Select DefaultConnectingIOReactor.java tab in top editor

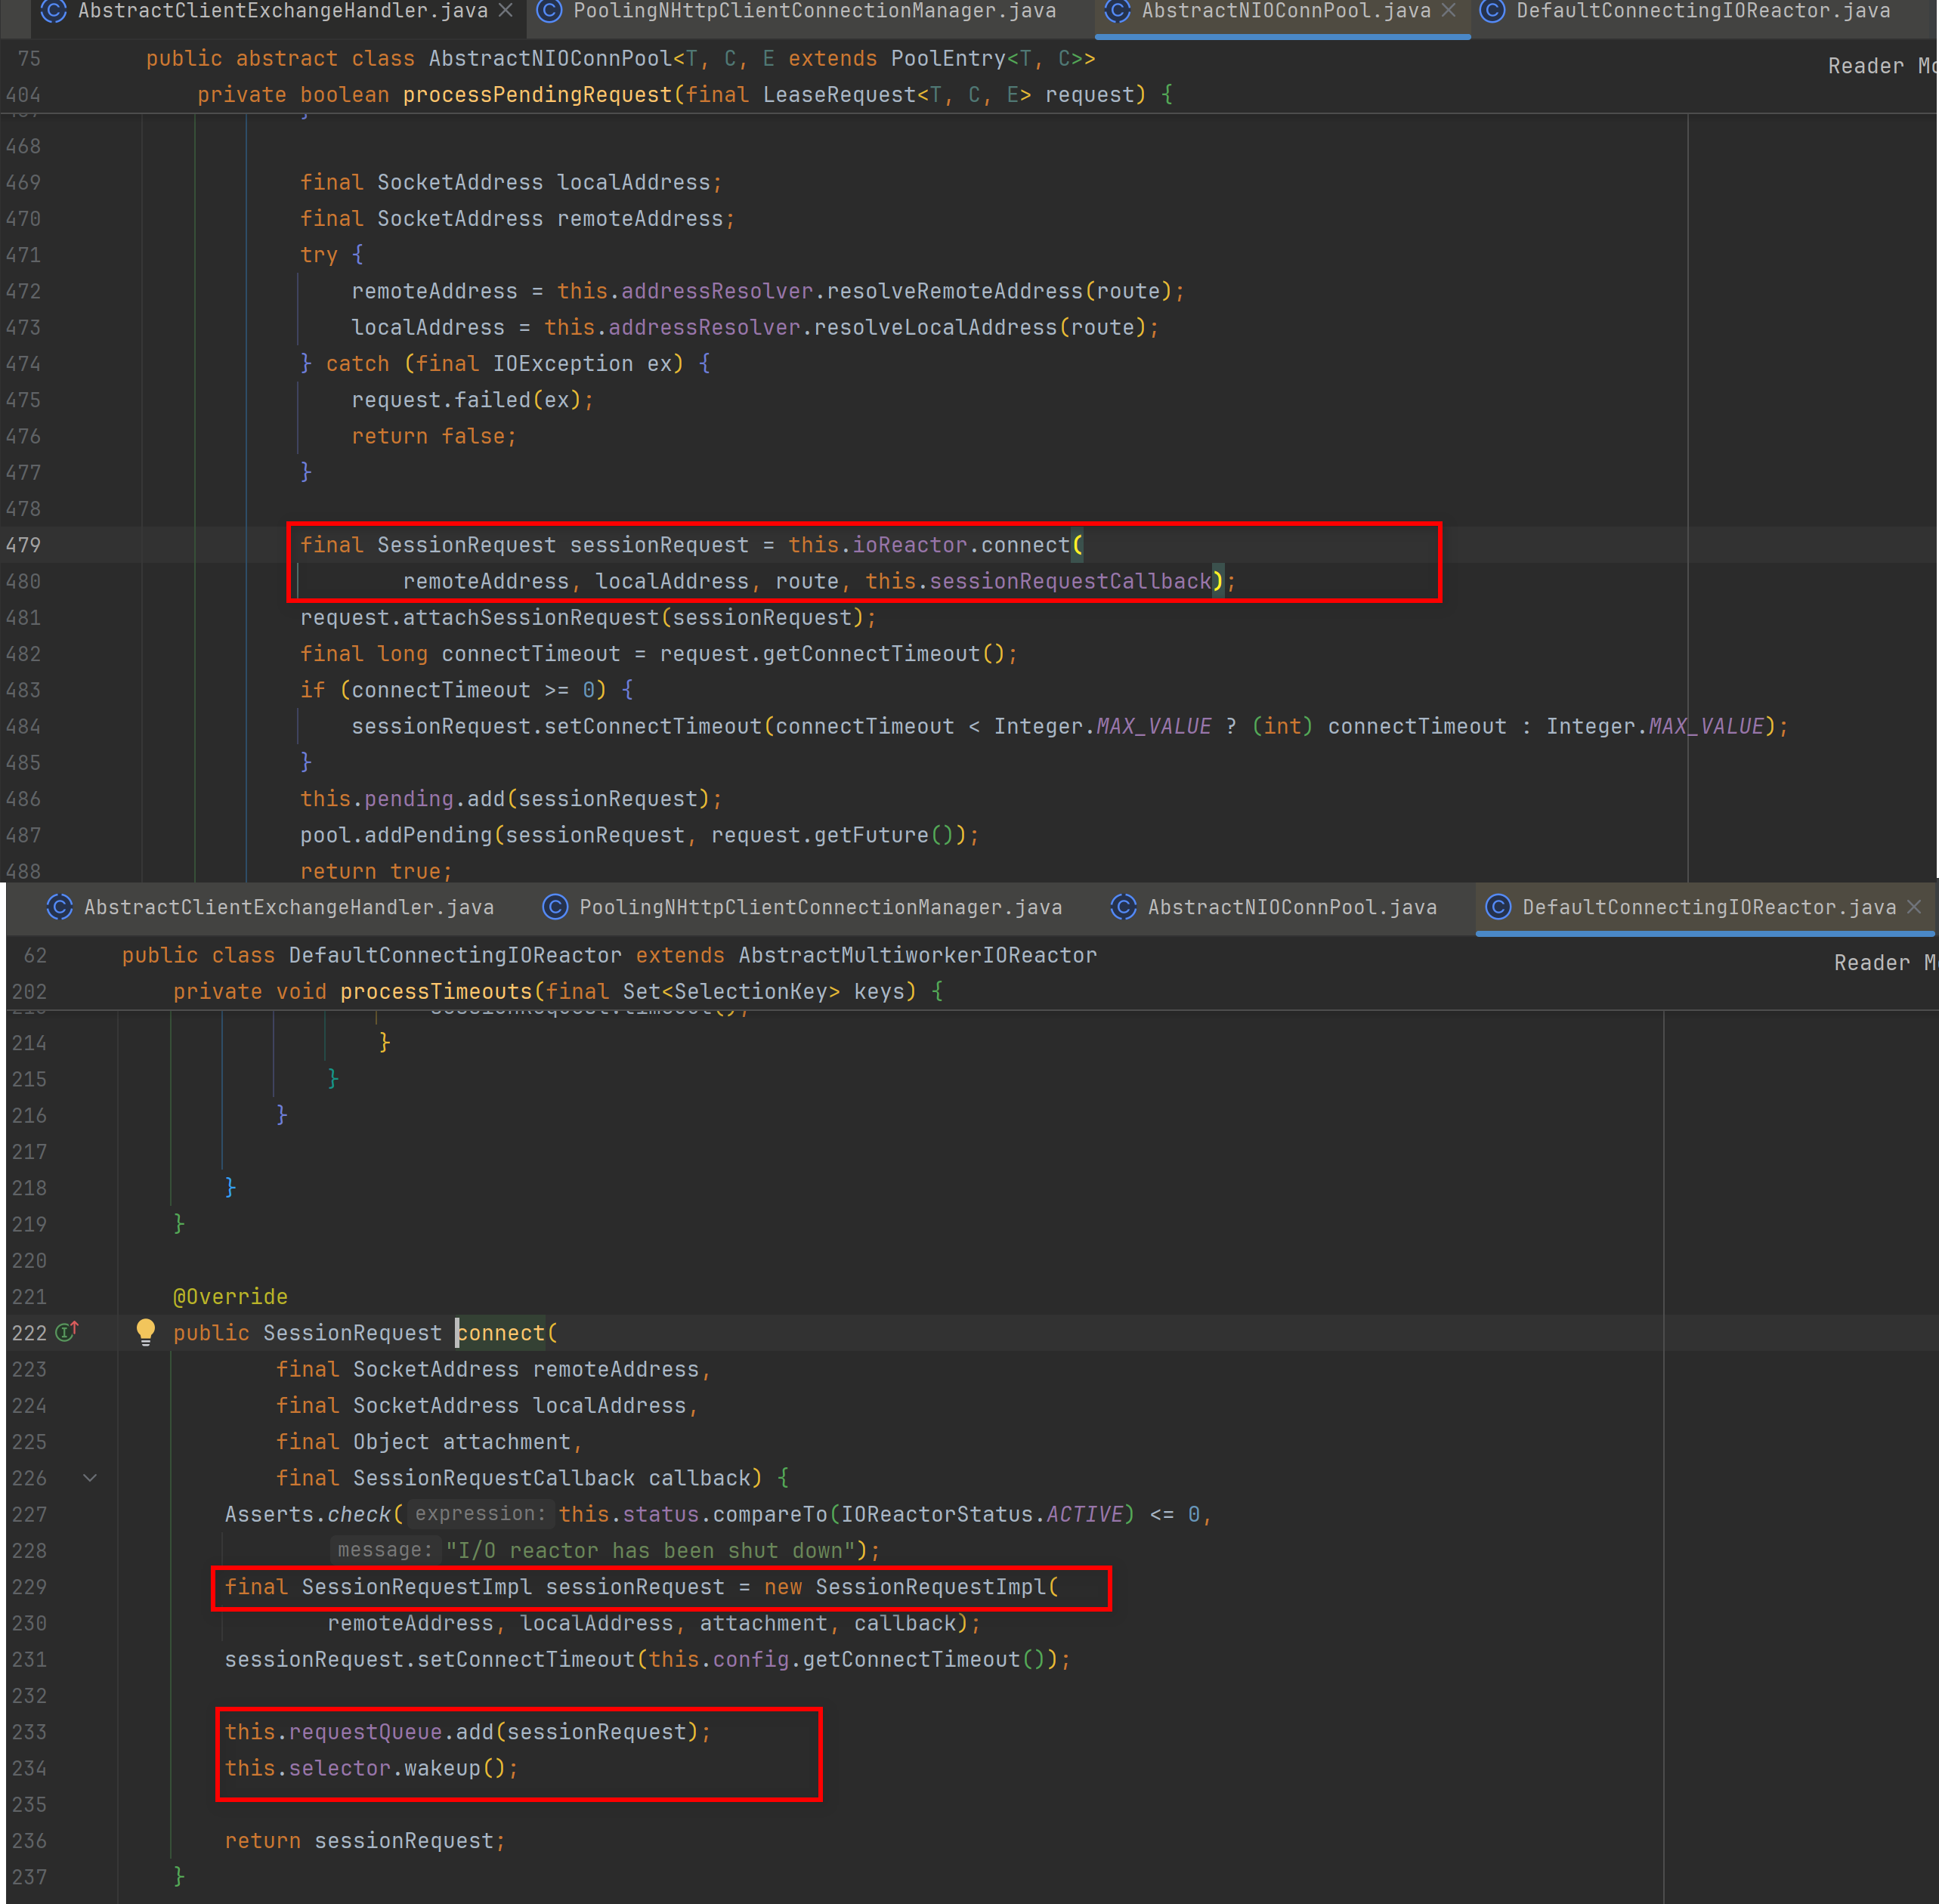1703,11
